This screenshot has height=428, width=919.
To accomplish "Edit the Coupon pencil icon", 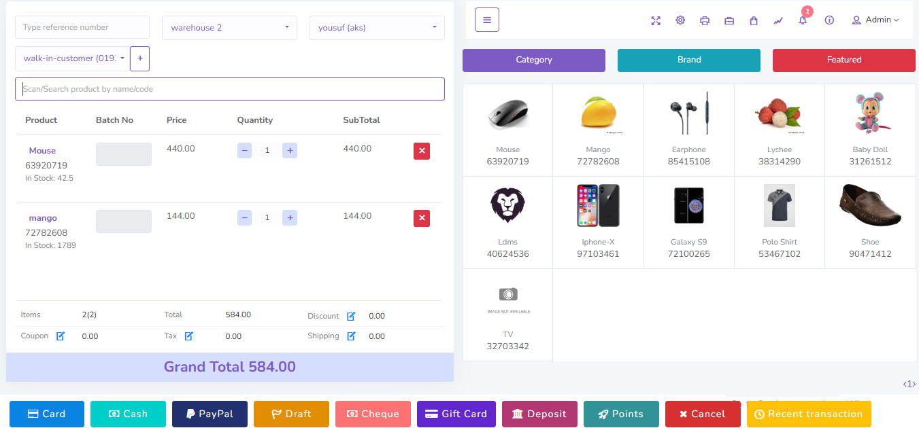I will coord(61,336).
